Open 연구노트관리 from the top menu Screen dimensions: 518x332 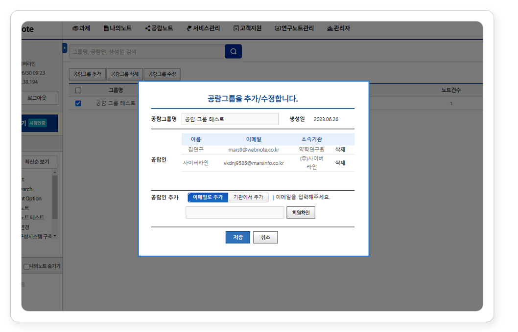tap(294, 28)
